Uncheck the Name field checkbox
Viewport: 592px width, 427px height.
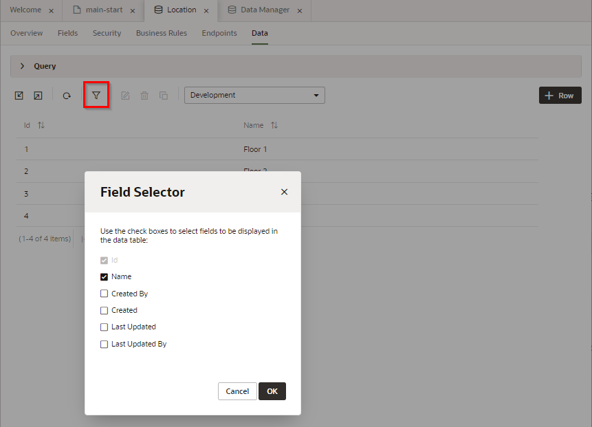point(105,277)
